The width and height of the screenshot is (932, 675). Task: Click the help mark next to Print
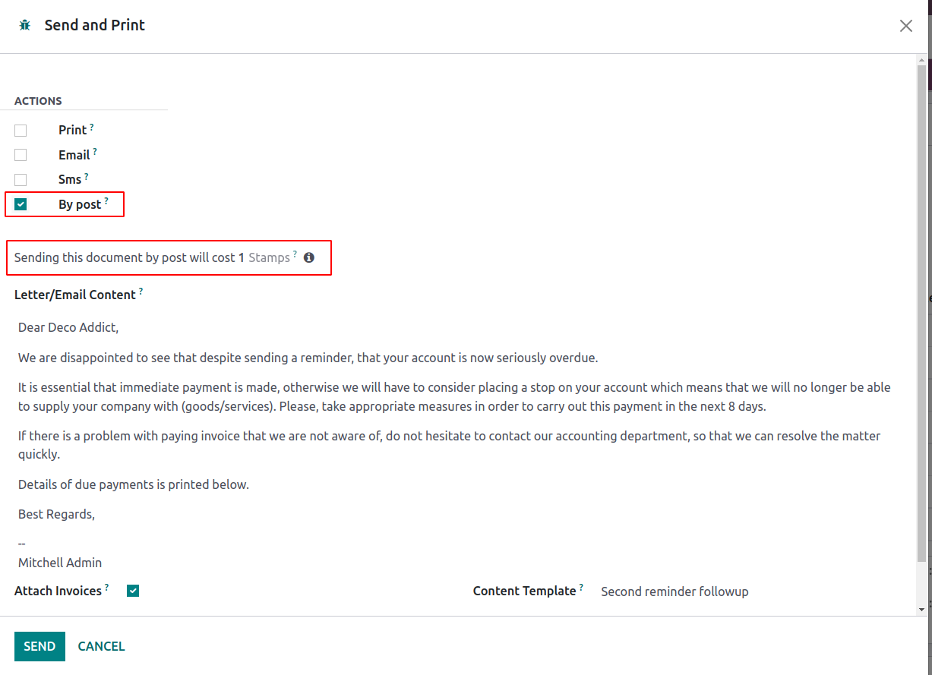(92, 127)
